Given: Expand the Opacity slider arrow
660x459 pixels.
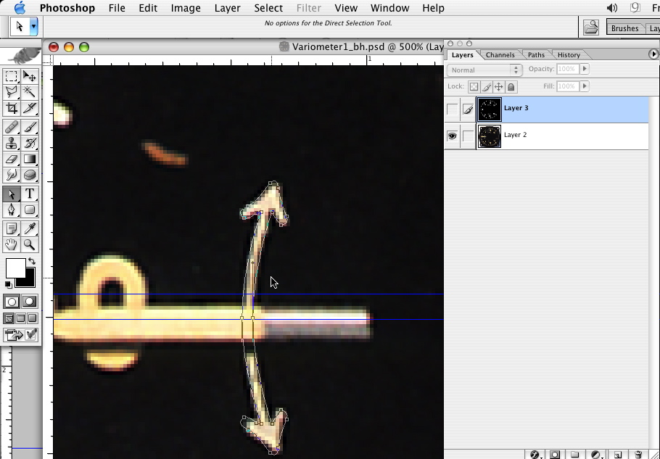Looking at the screenshot, I should click(585, 69).
